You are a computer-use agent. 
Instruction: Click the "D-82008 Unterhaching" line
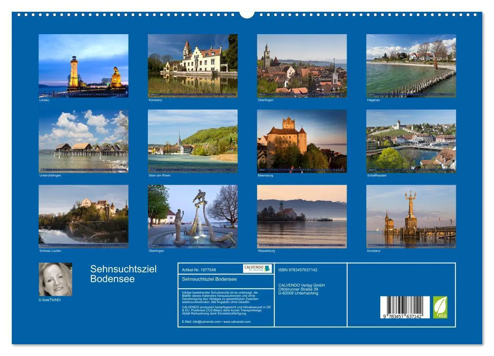coord(298,293)
